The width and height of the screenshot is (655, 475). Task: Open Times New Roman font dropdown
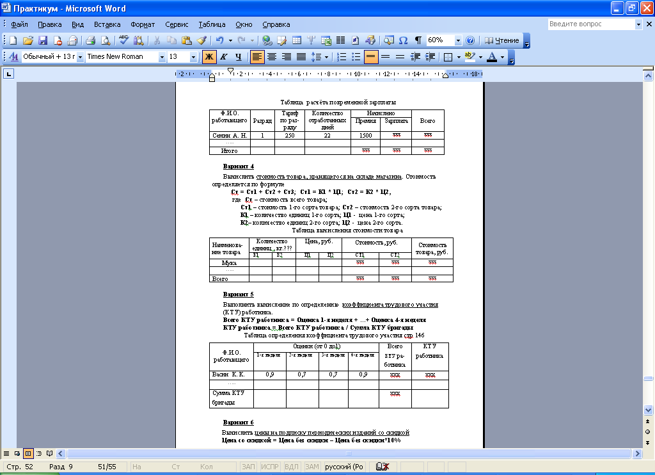pos(162,57)
